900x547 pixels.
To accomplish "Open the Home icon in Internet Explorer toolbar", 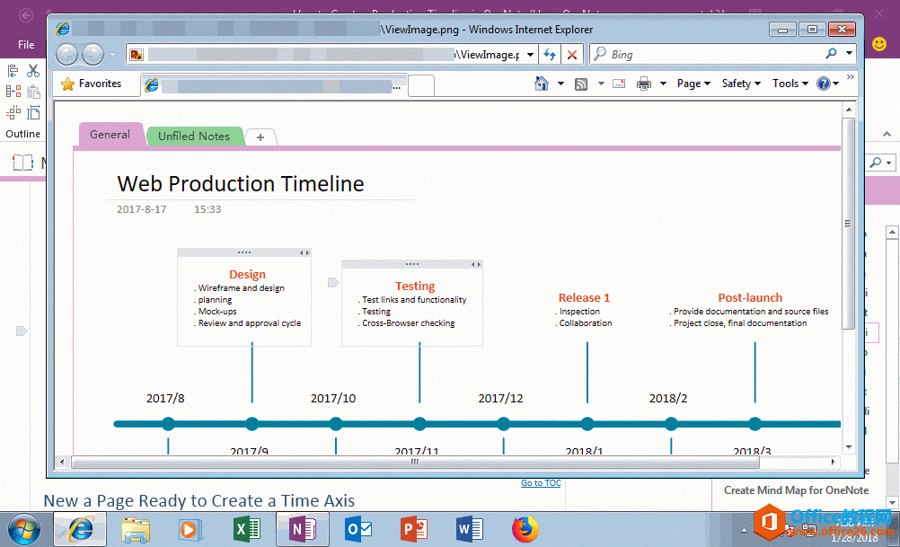I will point(542,83).
